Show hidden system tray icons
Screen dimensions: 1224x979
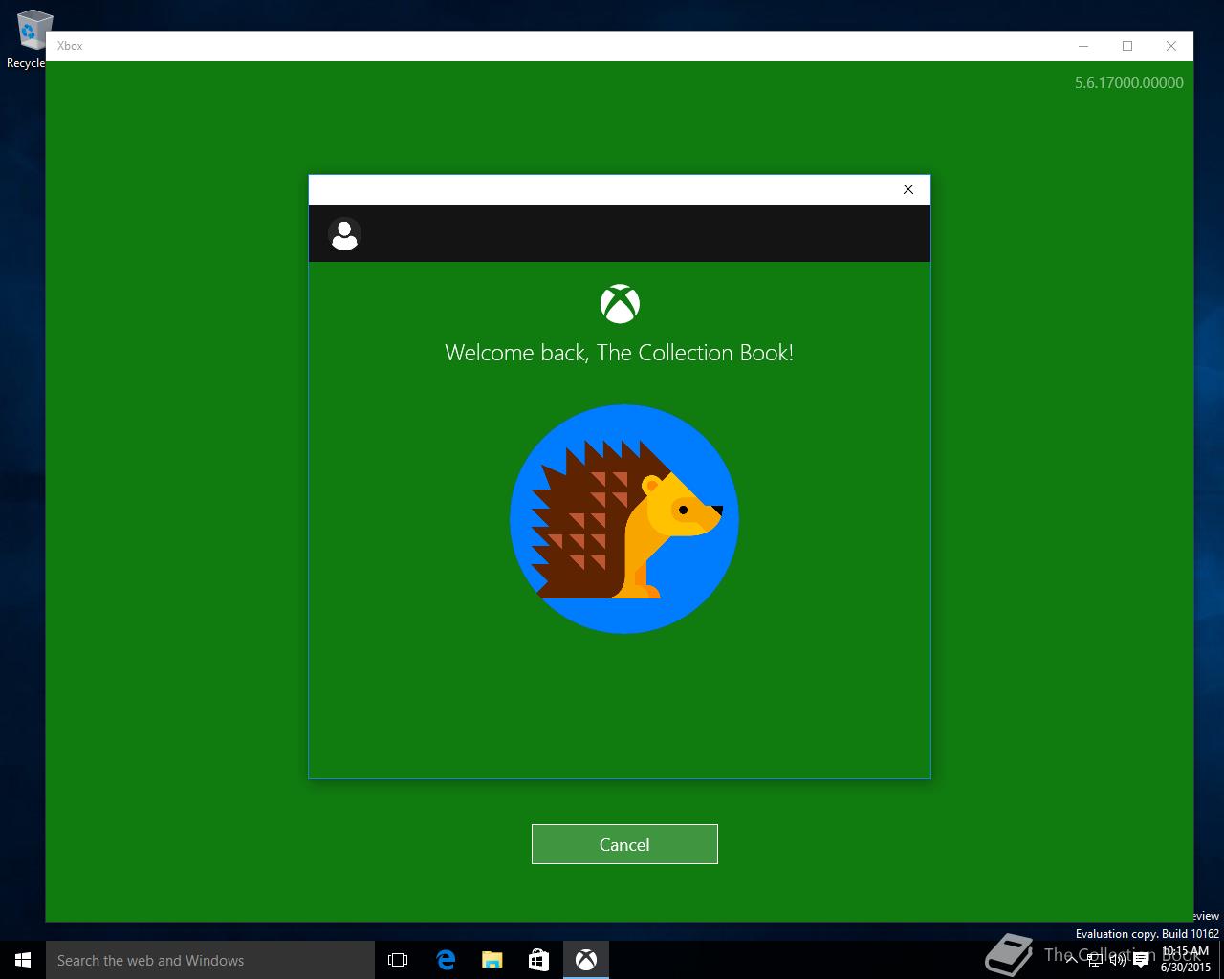1072,961
